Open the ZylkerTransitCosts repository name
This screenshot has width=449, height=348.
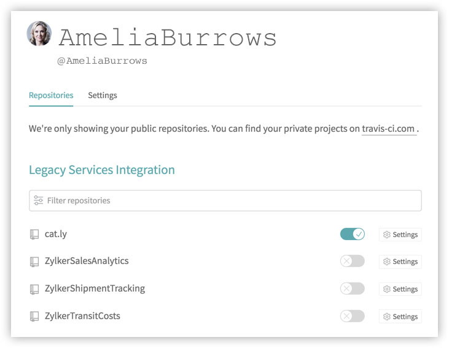point(82,316)
